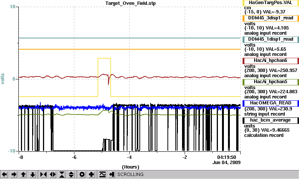
Task: Select the DDM45_1disp1_read legend entry
Action: point(271,40)
